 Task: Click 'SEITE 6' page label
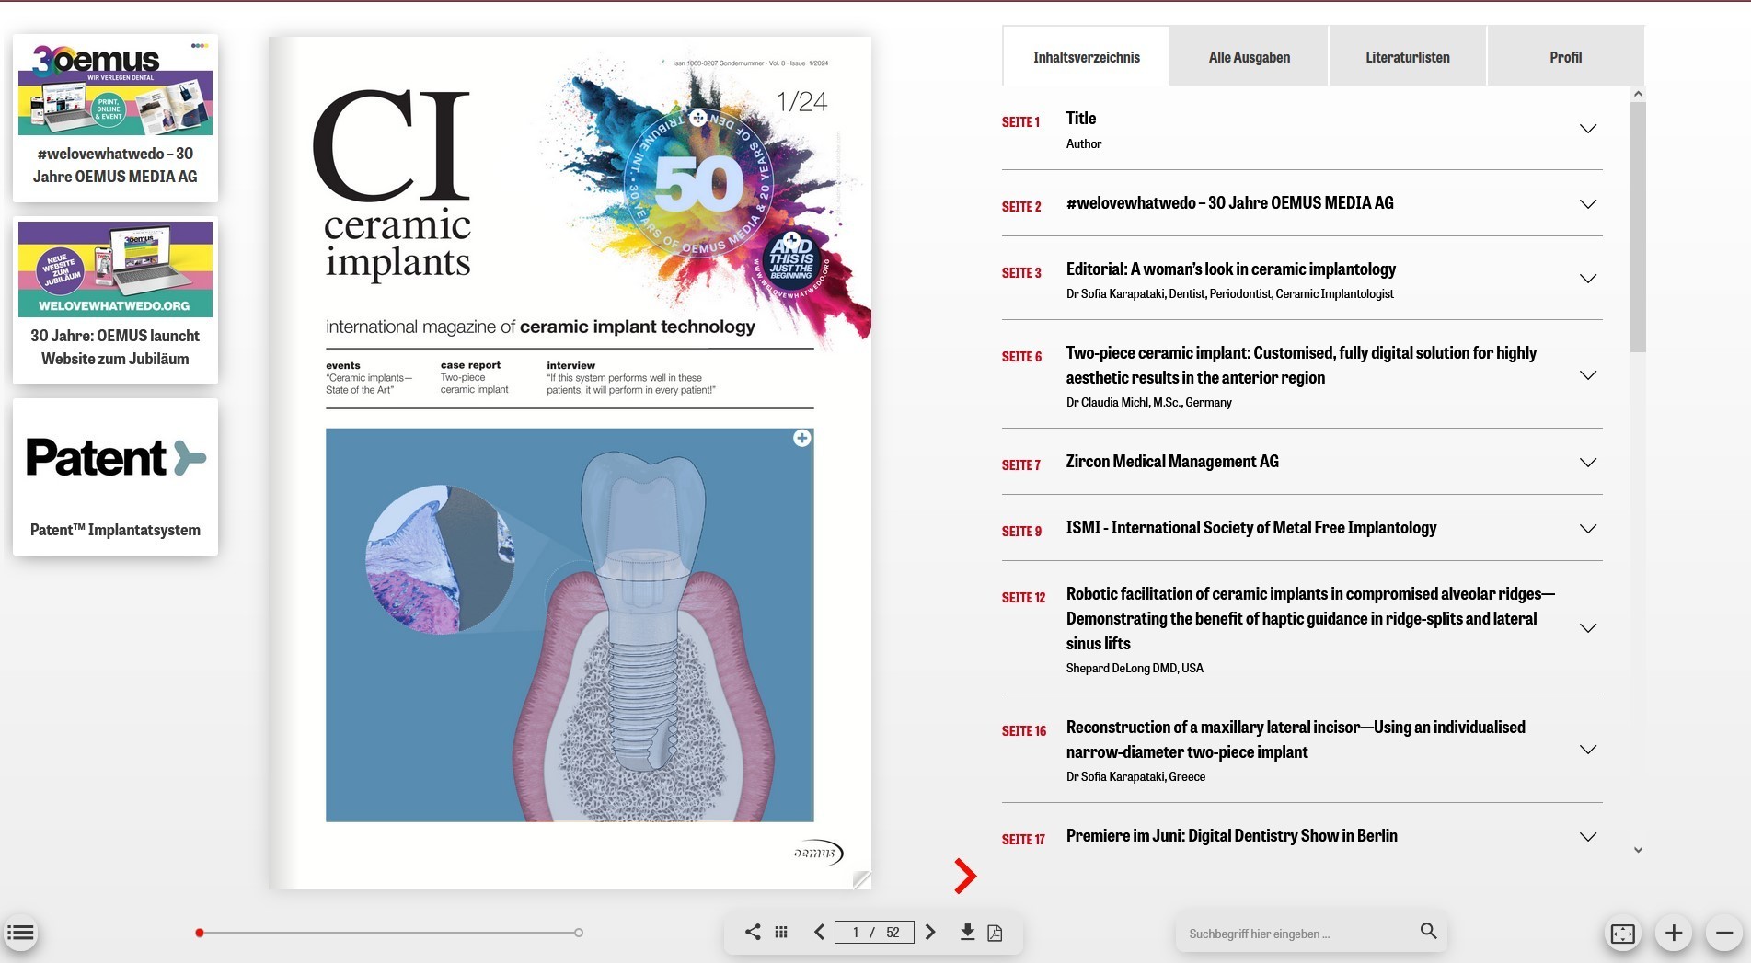(x=1021, y=357)
